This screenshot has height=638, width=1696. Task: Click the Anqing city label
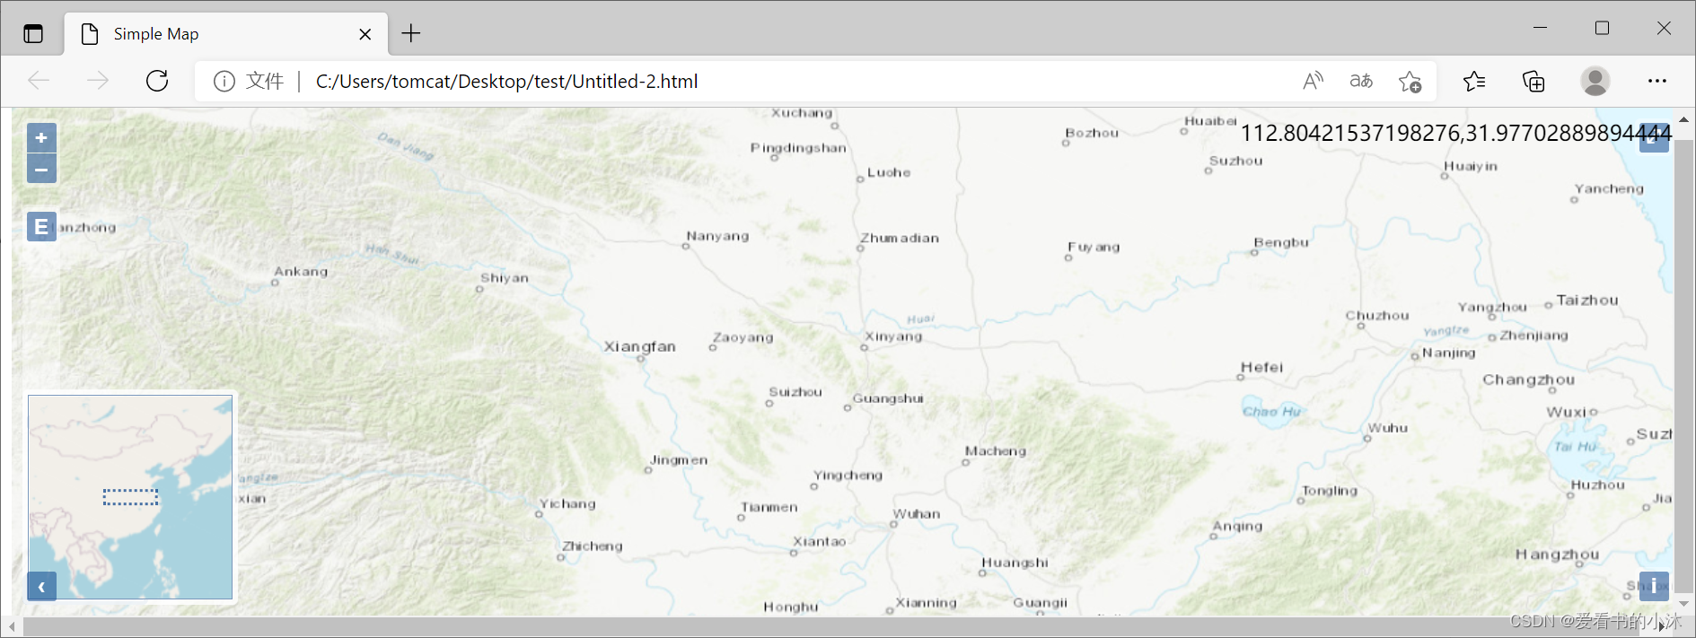point(1237,526)
